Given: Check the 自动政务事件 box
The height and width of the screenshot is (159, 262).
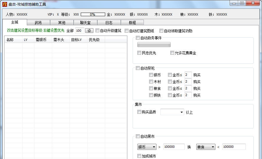Looking at the screenshot, I should click(x=138, y=38).
